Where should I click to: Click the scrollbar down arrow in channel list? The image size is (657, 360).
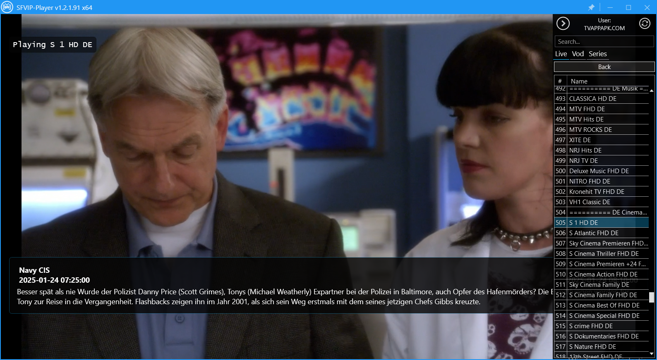click(x=652, y=354)
